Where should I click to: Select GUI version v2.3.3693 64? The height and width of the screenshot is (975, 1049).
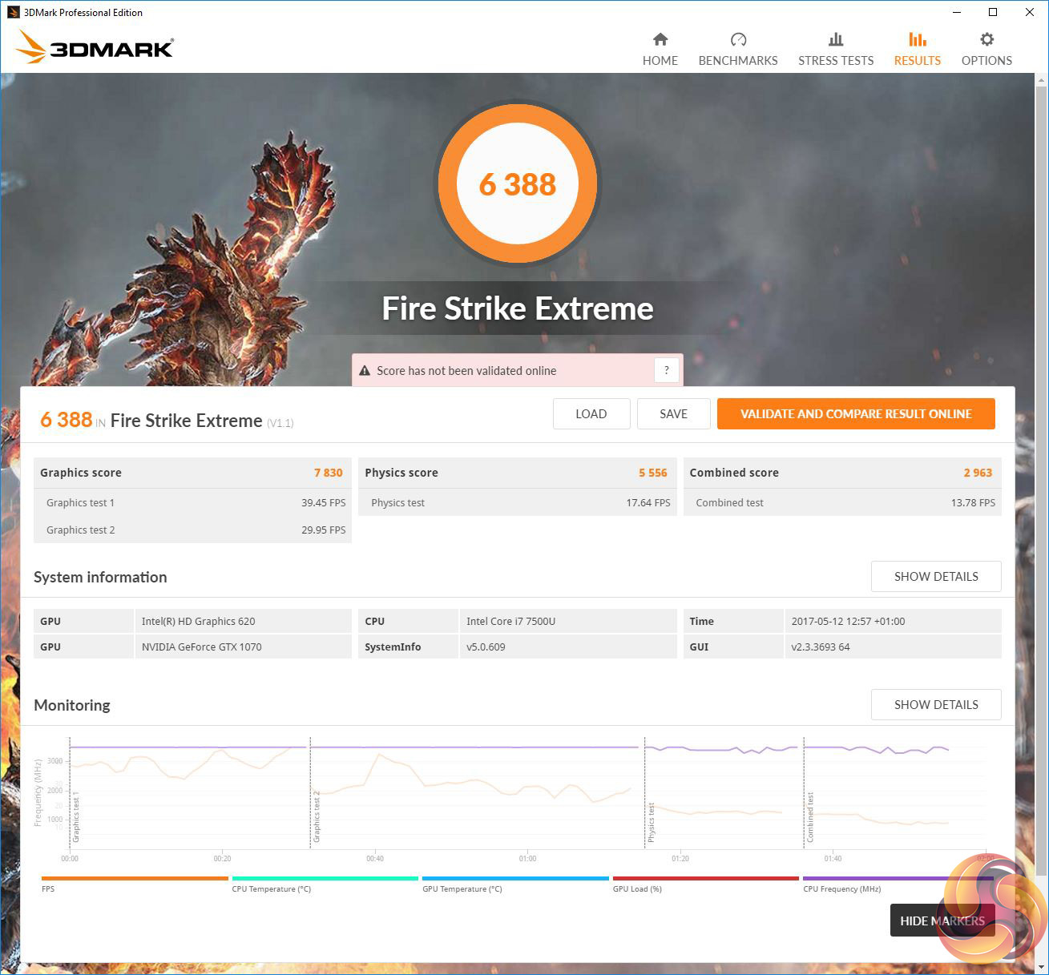(x=893, y=647)
